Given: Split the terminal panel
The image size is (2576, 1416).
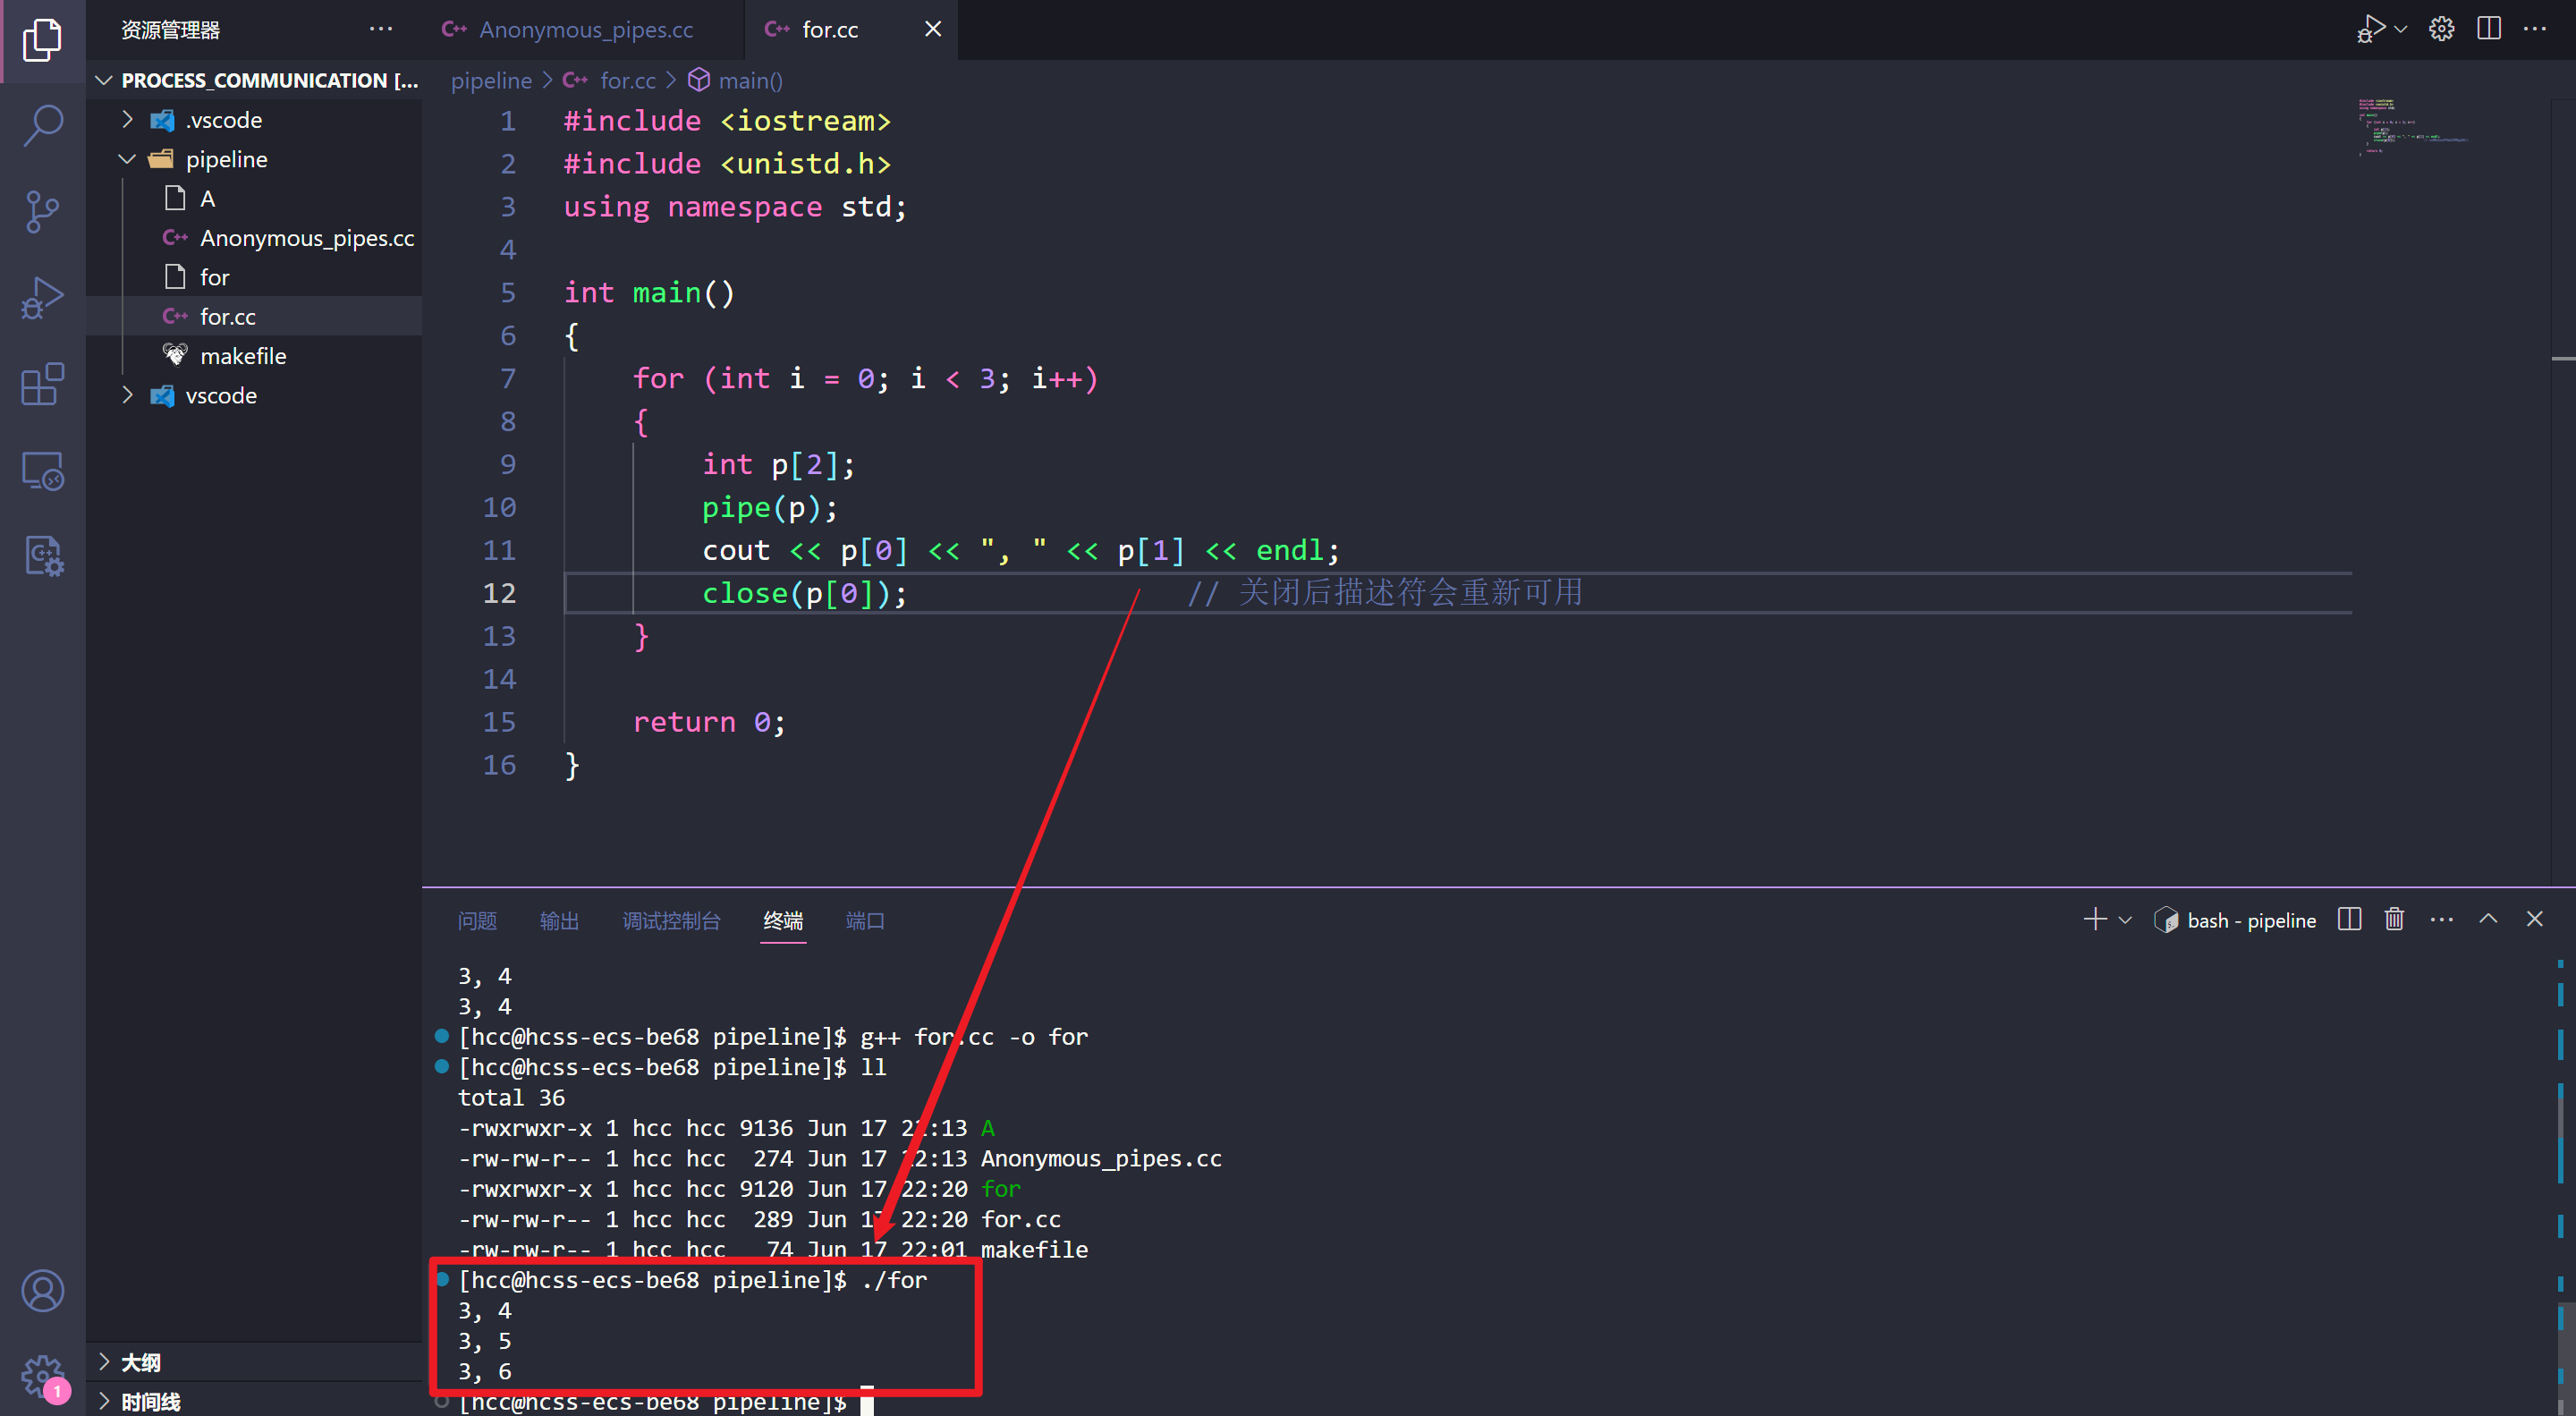Looking at the screenshot, I should pyautogui.click(x=2349, y=919).
